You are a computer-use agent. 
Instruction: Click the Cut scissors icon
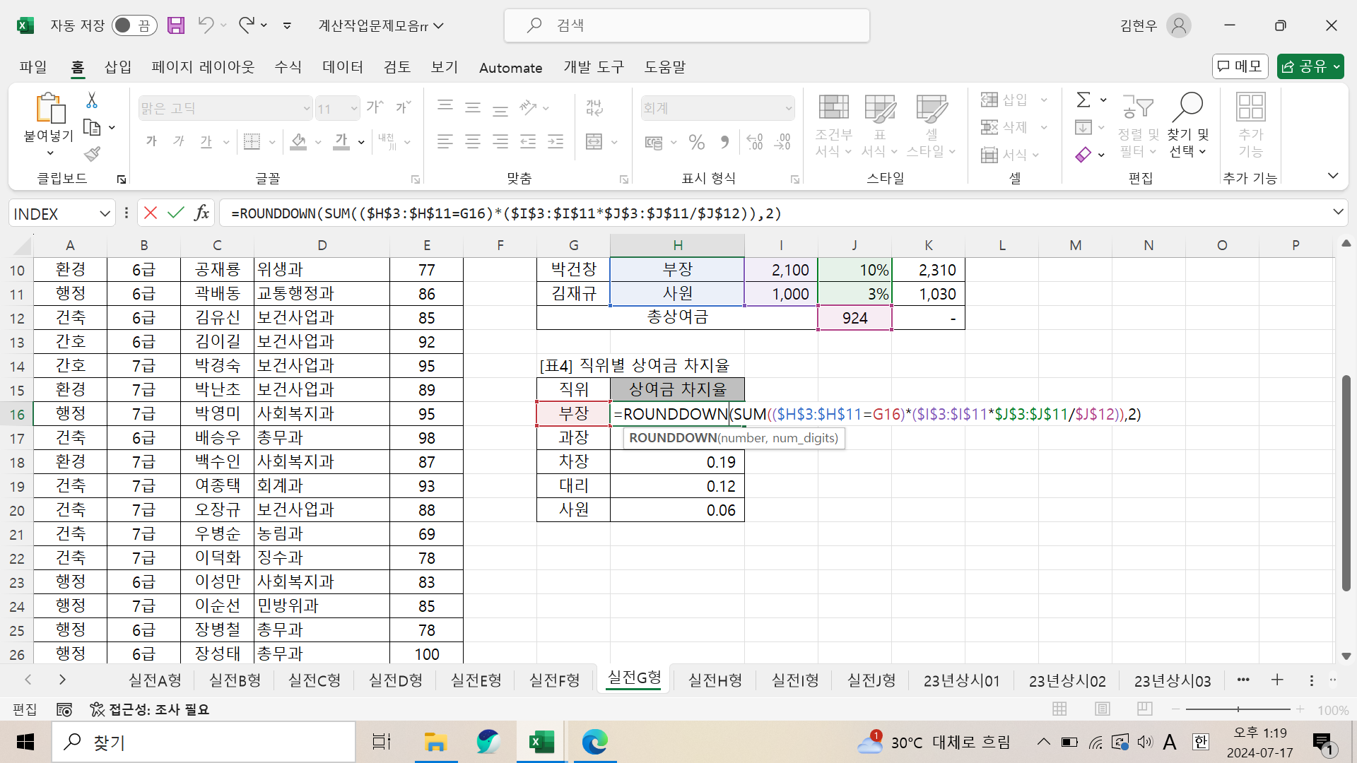[92, 100]
